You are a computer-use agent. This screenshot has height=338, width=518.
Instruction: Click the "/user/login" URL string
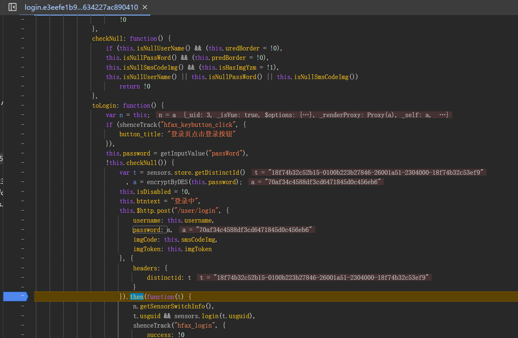[196, 210]
